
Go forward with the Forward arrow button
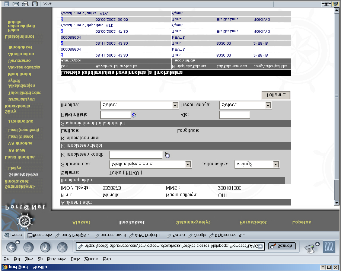click(x=29, y=247)
